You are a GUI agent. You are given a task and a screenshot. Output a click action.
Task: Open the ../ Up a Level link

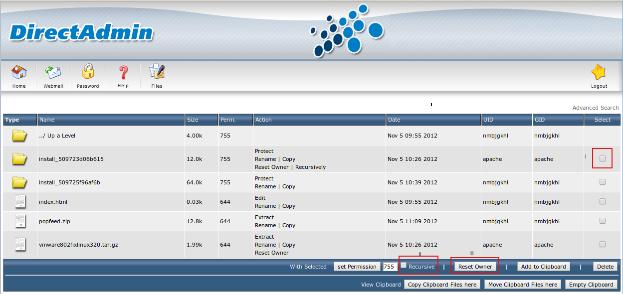point(57,136)
